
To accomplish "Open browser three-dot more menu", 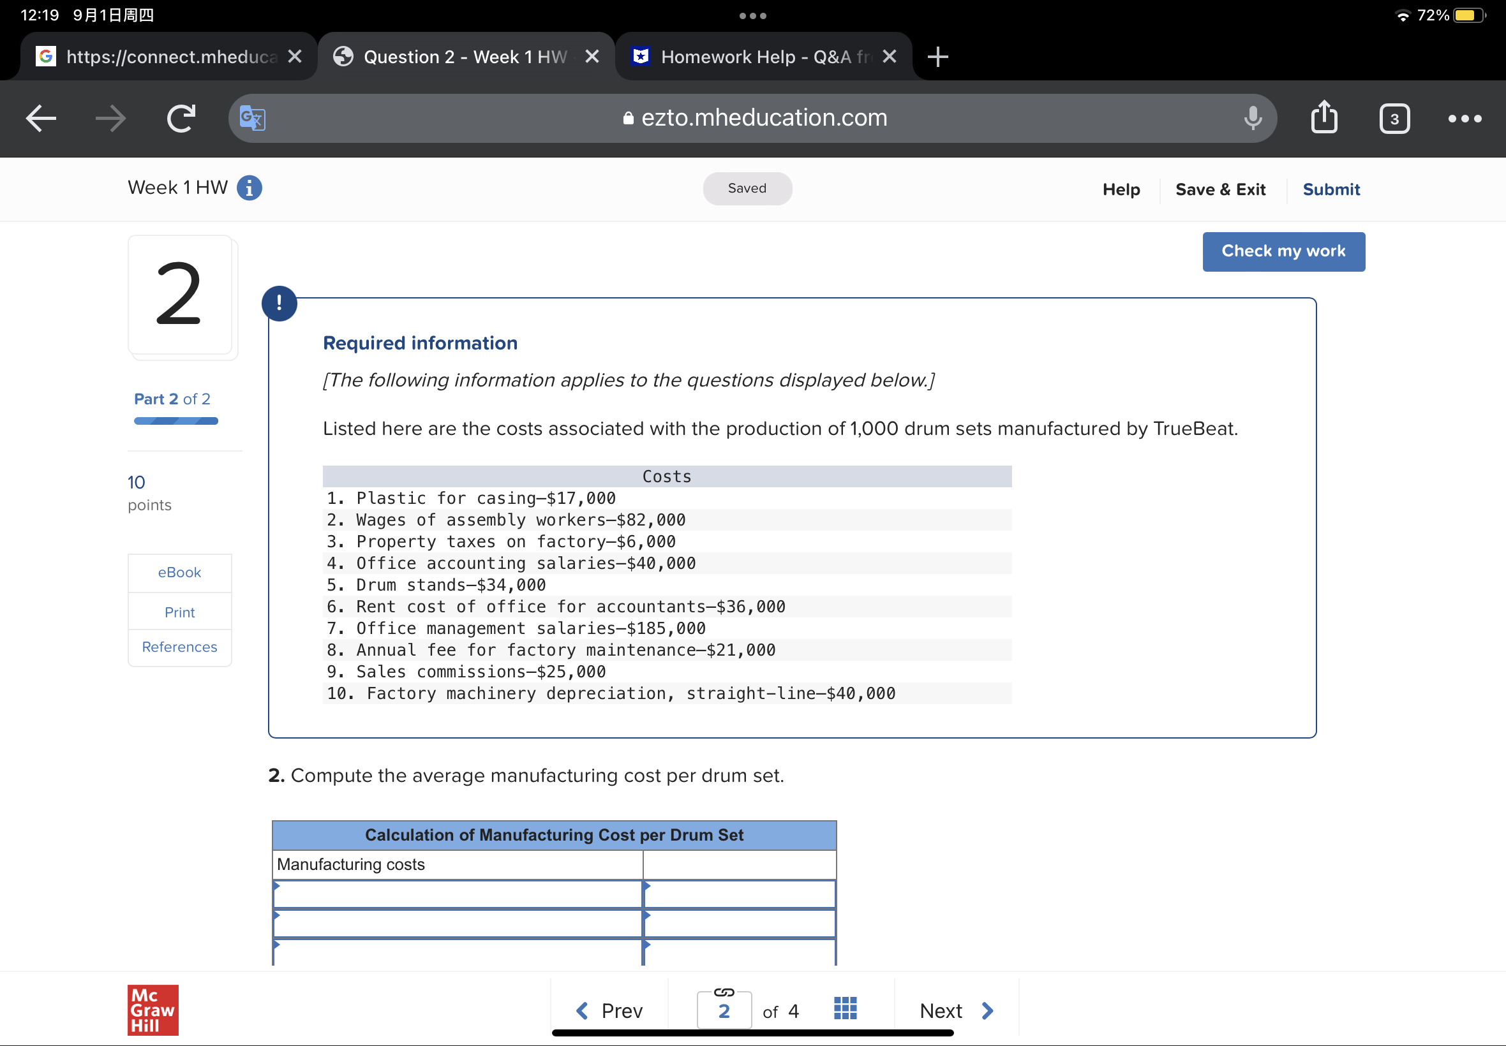I will [x=1464, y=119].
